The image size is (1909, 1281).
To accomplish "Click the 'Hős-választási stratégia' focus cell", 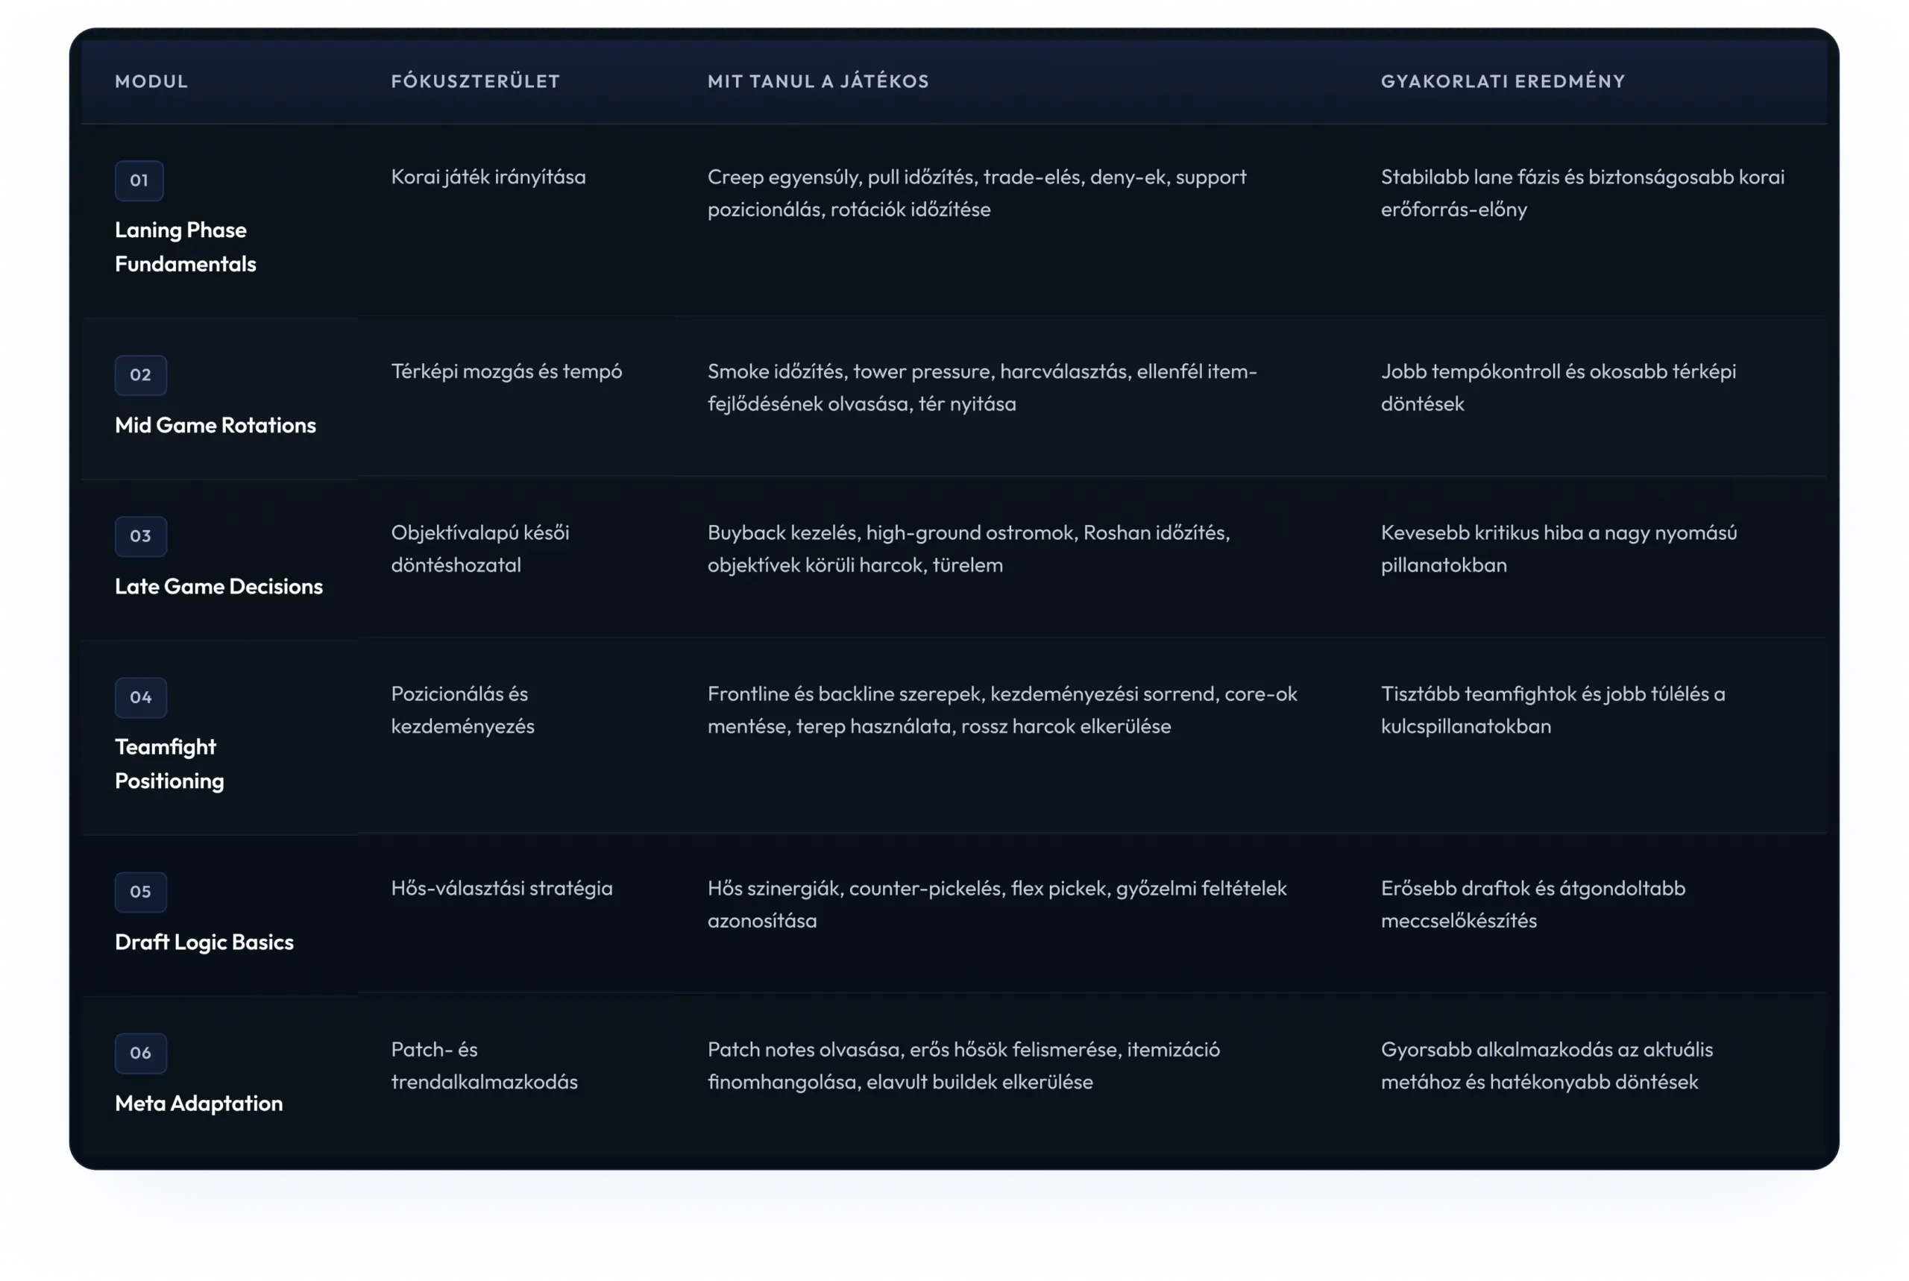I will [x=500, y=888].
